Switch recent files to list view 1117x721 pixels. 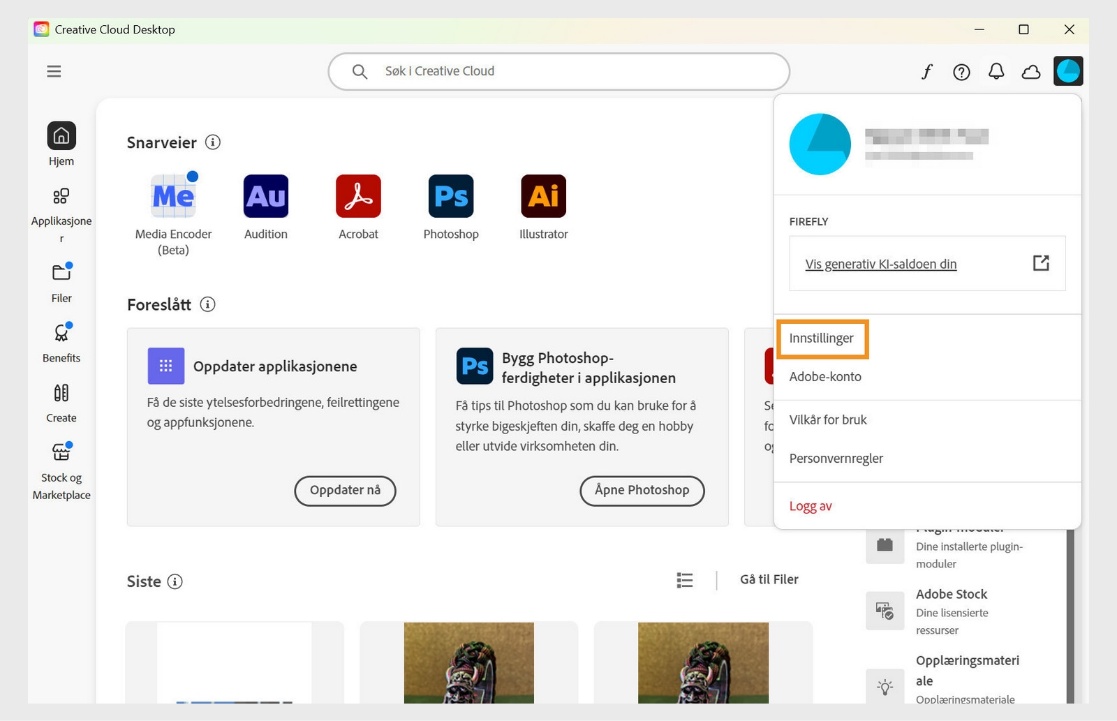(x=684, y=580)
